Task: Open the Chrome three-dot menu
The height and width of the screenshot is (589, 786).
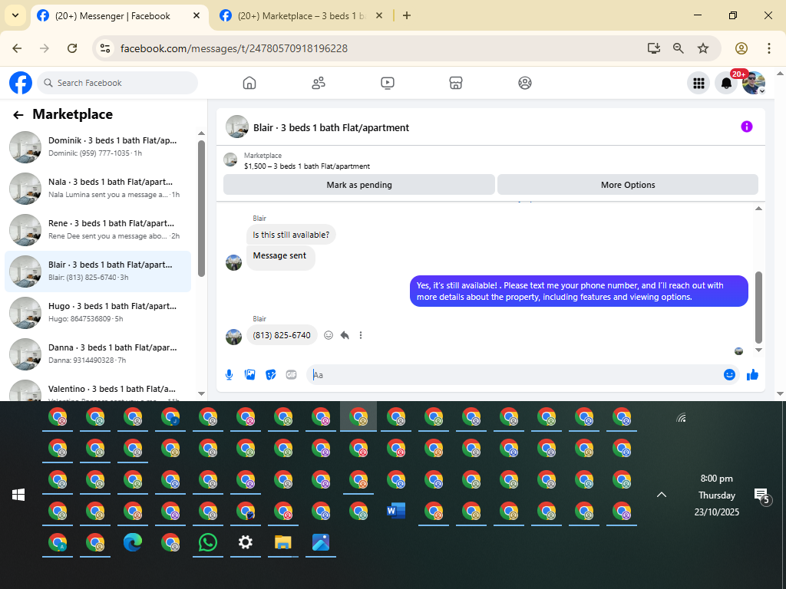Action: point(769,48)
